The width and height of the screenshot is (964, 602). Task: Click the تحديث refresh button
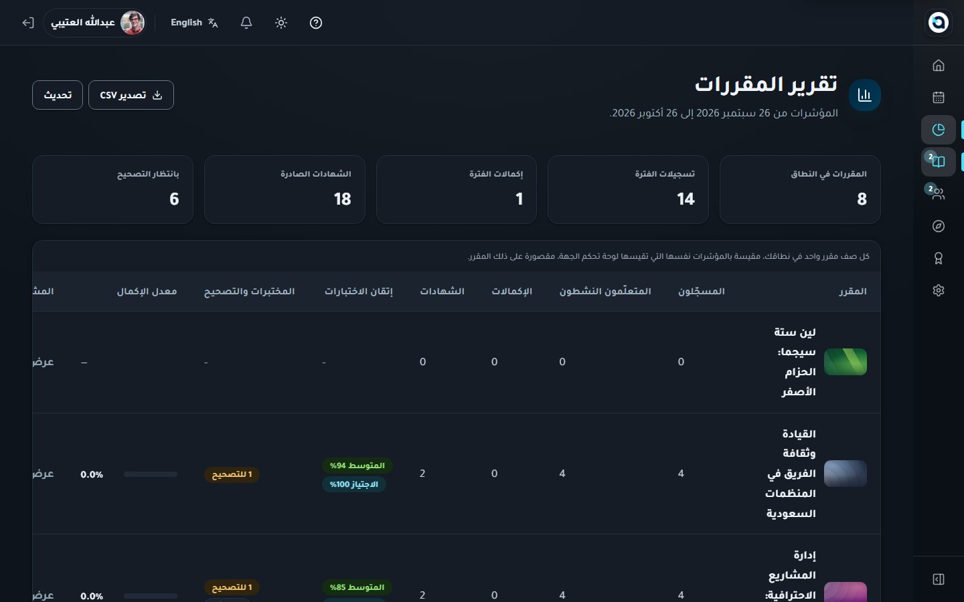pos(58,95)
